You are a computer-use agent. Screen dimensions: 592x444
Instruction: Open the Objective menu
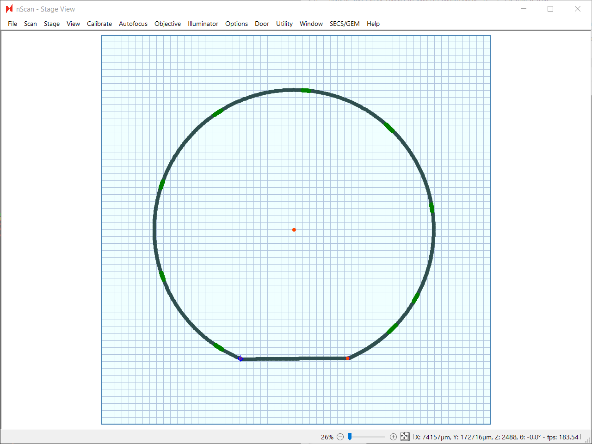[167, 24]
